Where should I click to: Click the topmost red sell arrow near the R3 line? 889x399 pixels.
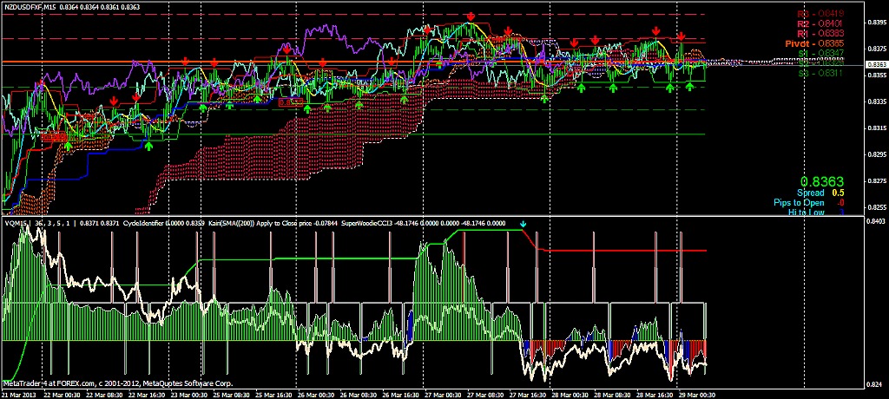tap(470, 16)
